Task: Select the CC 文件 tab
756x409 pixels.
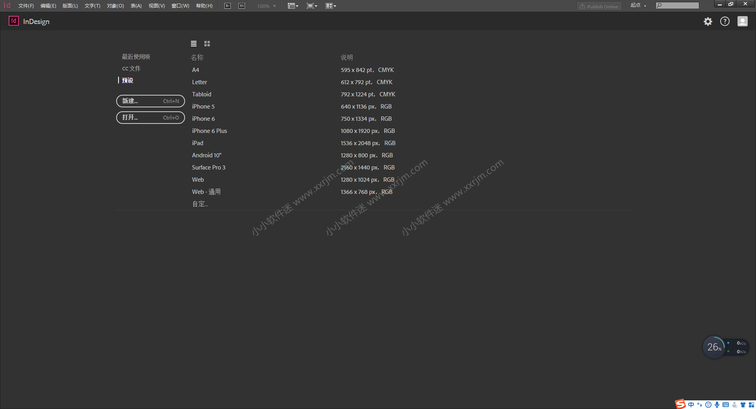Action: tap(131, 68)
